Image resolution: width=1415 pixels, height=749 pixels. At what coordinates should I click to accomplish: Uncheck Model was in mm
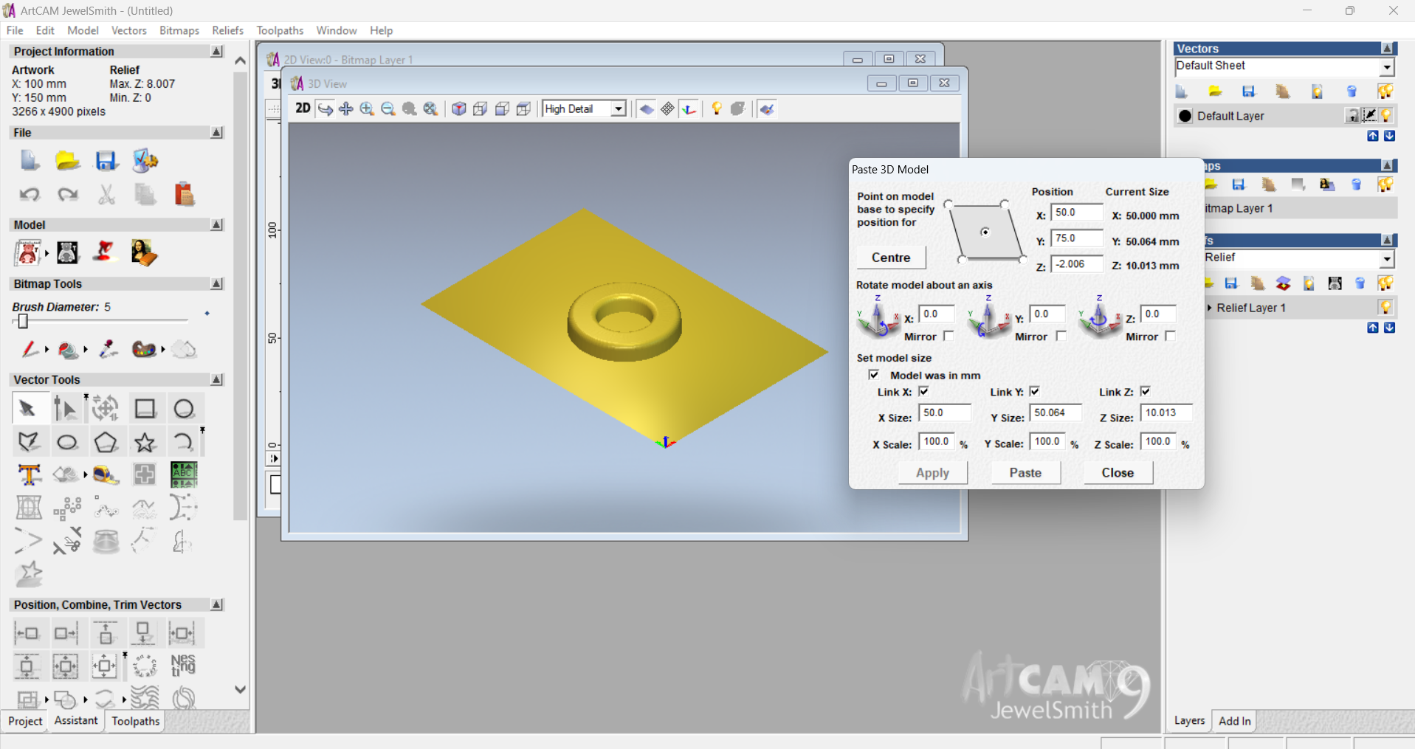(x=874, y=375)
